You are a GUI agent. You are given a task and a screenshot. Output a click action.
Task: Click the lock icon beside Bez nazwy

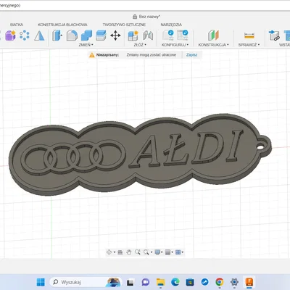(135, 17)
